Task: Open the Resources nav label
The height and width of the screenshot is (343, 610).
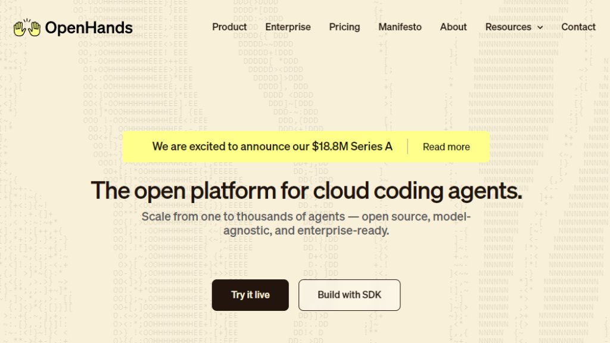Action: coord(508,27)
